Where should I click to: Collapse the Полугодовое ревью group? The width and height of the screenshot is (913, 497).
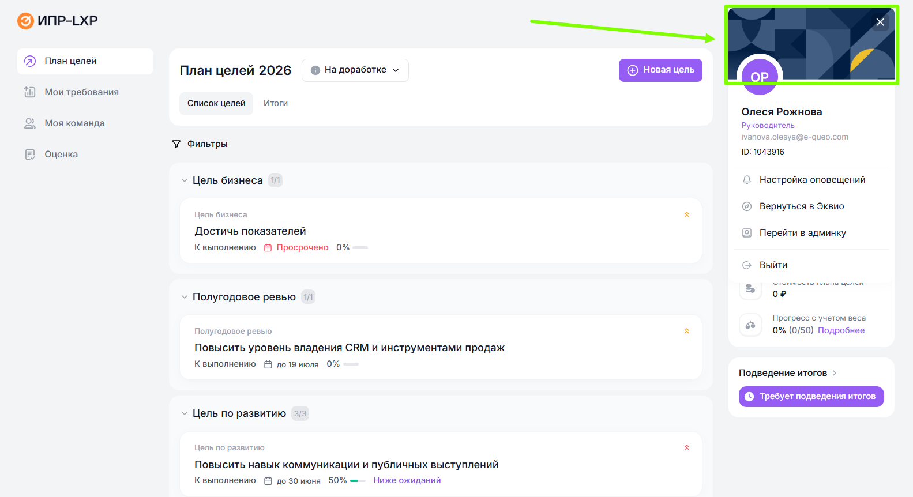click(185, 297)
